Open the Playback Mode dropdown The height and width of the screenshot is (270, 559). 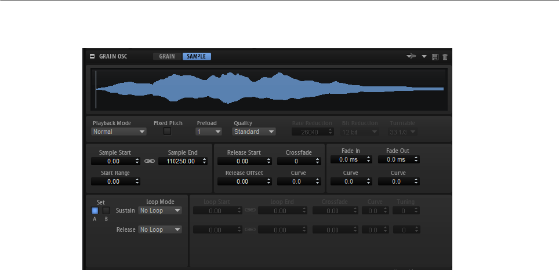point(119,132)
